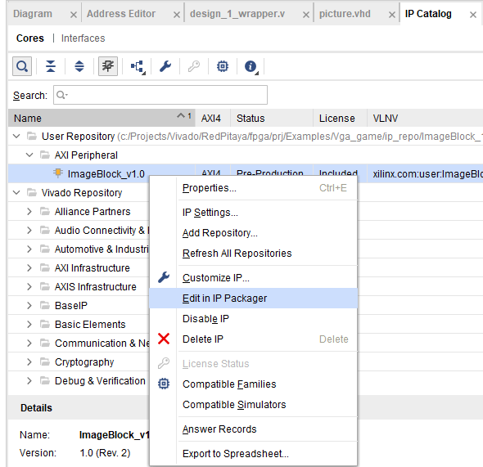Click the Search magnifier toolbar icon
Screen dimensions: 483x467
click(x=22, y=66)
